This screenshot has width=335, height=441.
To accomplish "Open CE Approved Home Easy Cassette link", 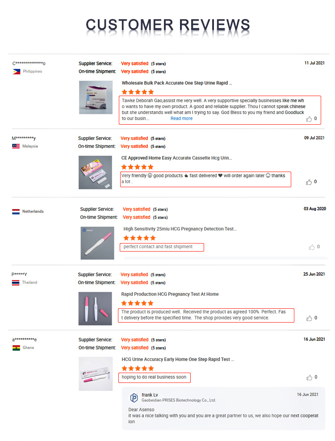I will point(177,158).
